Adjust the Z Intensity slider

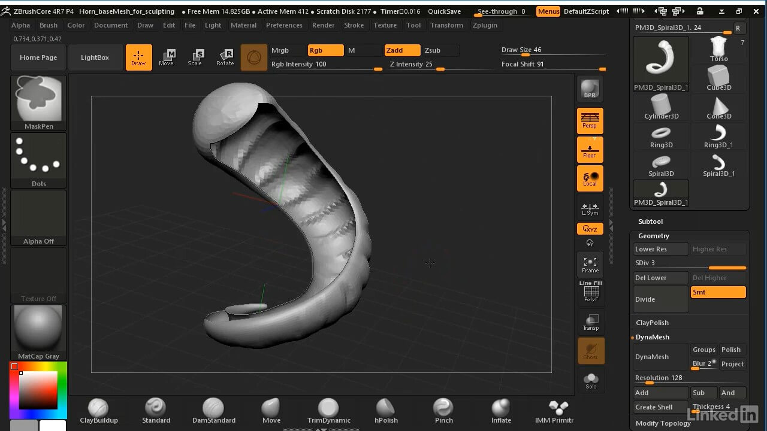[440, 69]
